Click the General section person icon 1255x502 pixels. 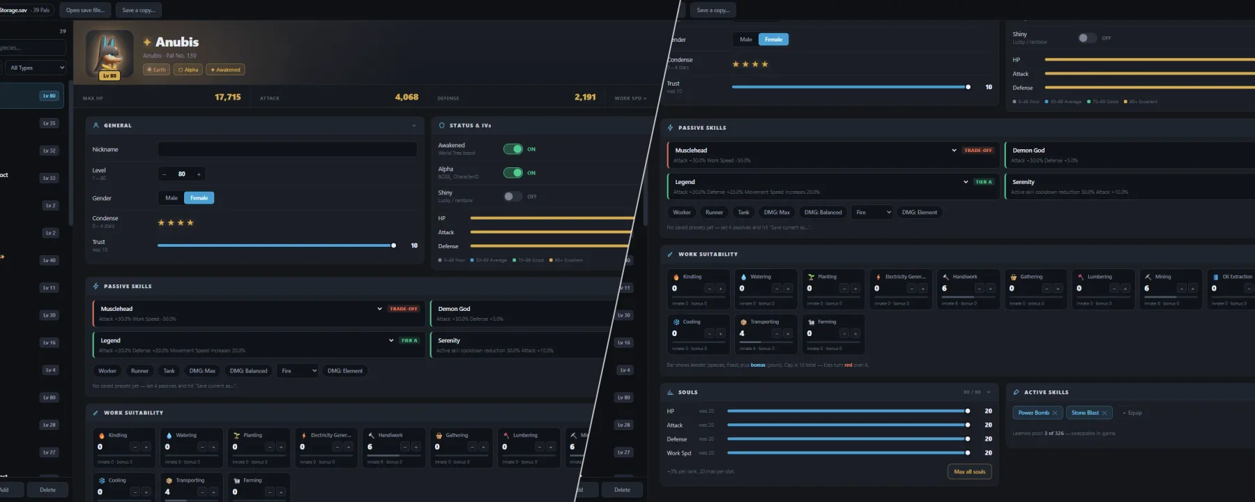click(96, 125)
